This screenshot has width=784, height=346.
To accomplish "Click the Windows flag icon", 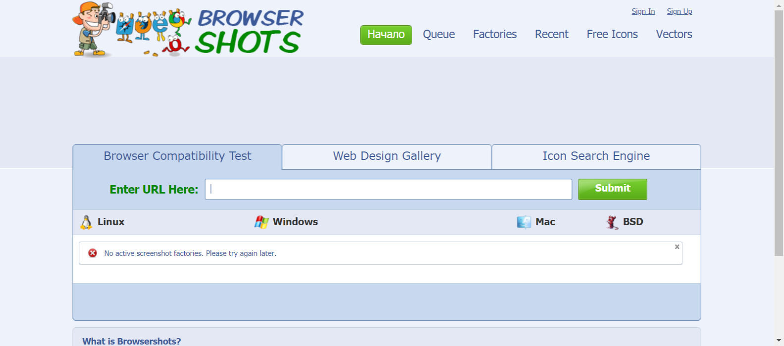I will coord(261,222).
